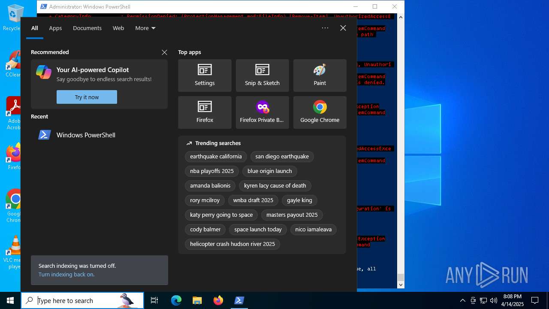Screen dimensions: 549x309
Task: Select the All search tab
Action: [35, 28]
